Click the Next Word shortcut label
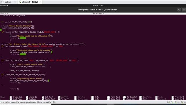This screenshot has width=186, height=105. tap(179, 99)
